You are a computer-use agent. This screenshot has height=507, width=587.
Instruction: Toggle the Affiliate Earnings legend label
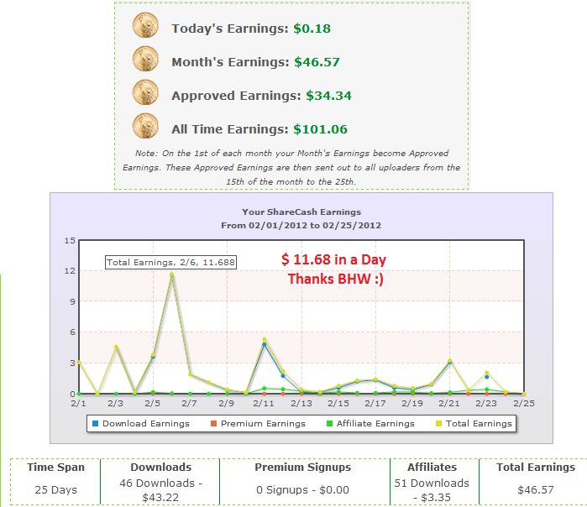(375, 424)
